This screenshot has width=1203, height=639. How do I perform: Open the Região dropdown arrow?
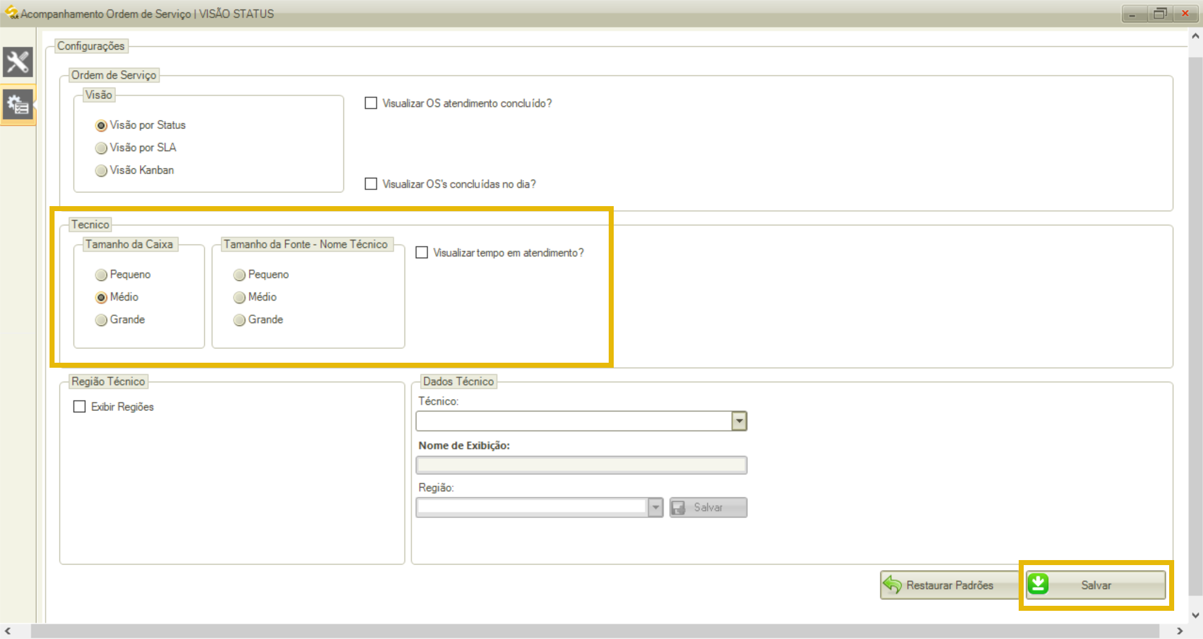pos(655,507)
